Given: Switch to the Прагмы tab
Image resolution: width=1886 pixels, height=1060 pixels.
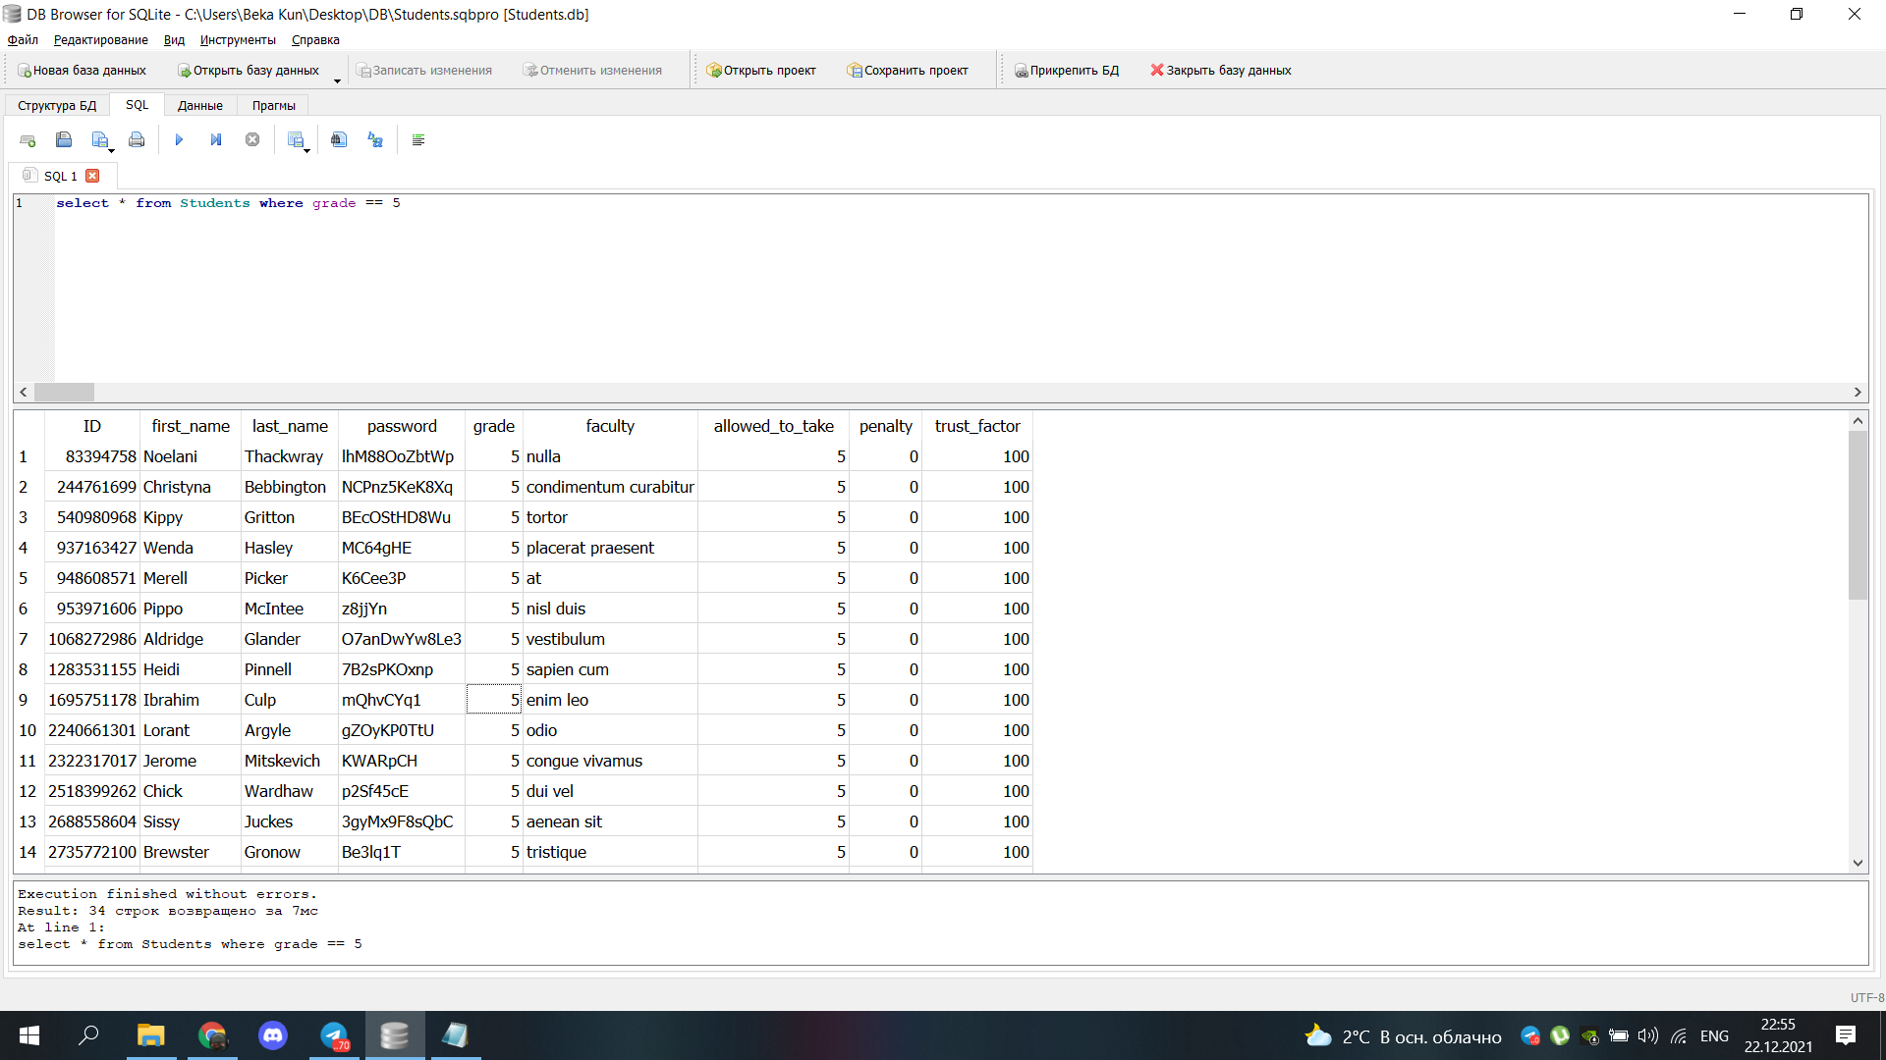Looking at the screenshot, I should 274,106.
